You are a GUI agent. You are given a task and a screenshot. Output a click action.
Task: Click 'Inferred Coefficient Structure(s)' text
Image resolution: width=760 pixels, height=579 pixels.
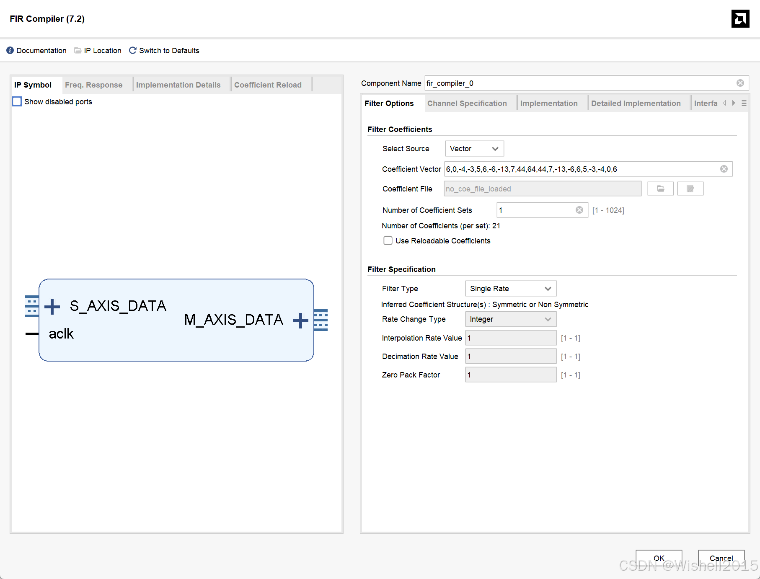[434, 305]
